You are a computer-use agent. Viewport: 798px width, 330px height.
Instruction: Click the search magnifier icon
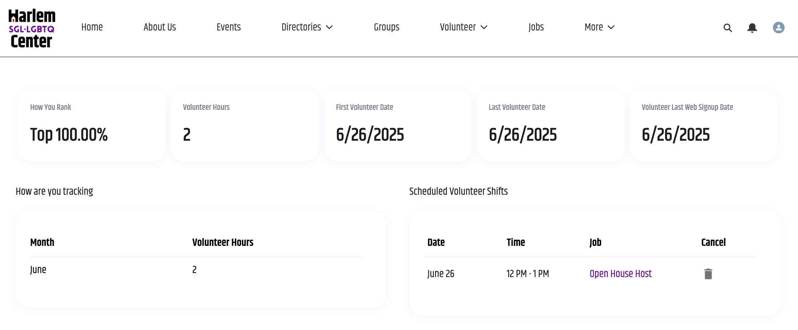pos(728,28)
